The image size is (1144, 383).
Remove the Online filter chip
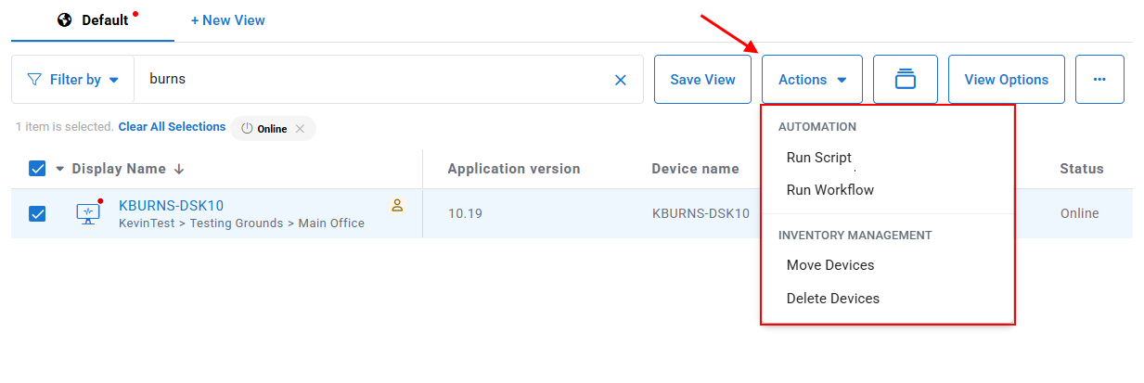300,129
